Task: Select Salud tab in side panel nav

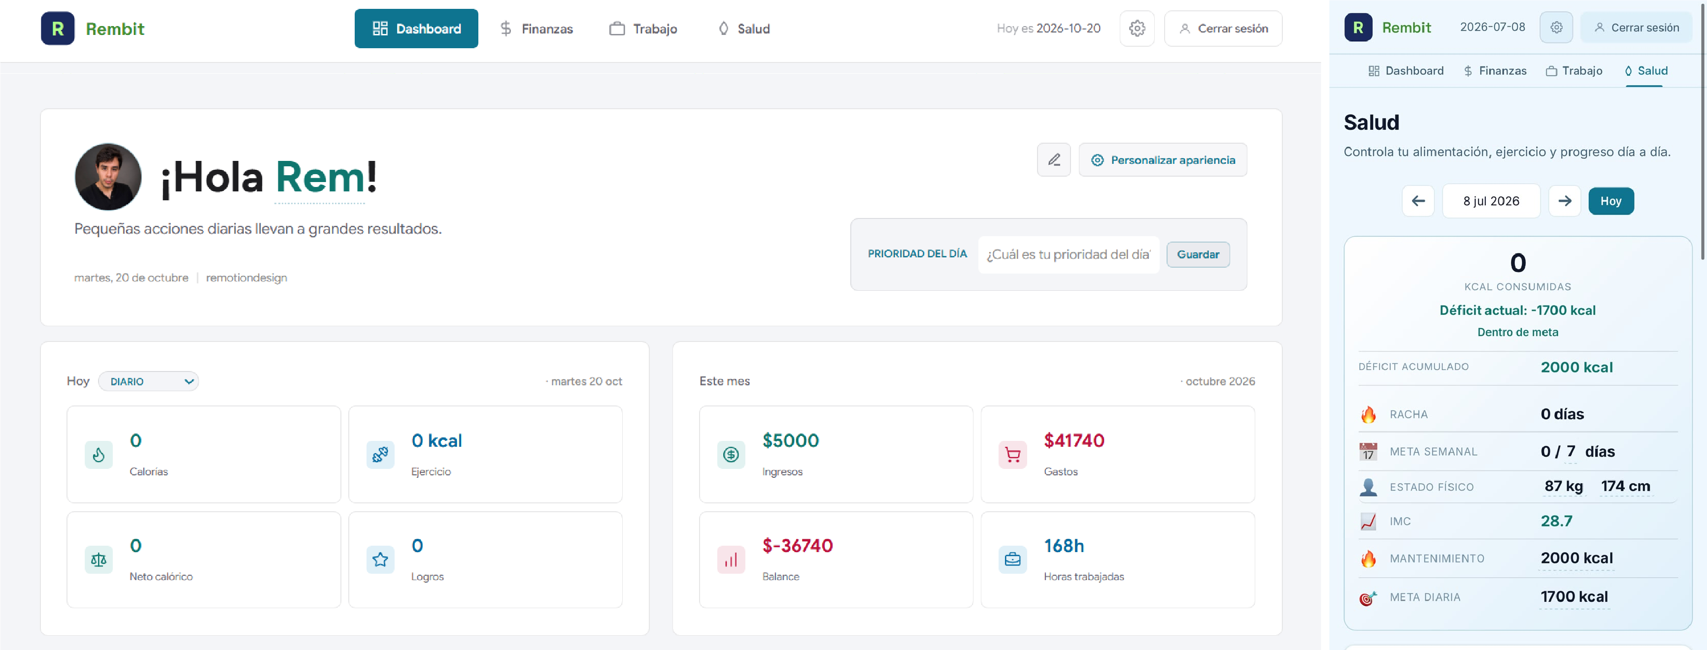Action: (x=1645, y=71)
